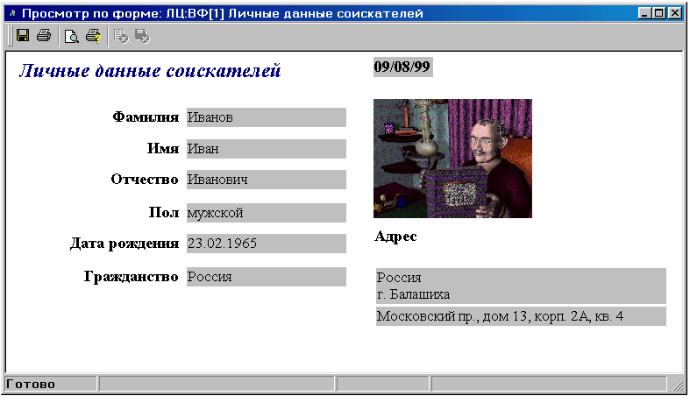This screenshot has height=396, width=690.
Task: Click the Фамилия label
Action: click(x=146, y=117)
